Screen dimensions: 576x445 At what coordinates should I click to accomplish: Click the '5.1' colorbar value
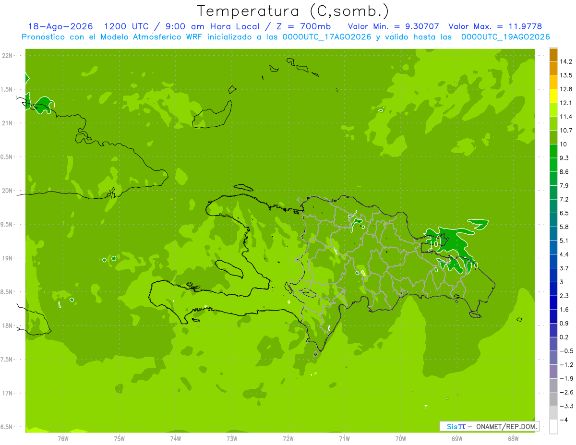pyautogui.click(x=564, y=241)
